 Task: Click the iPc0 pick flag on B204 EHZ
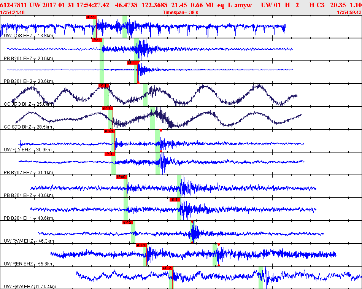121,177
